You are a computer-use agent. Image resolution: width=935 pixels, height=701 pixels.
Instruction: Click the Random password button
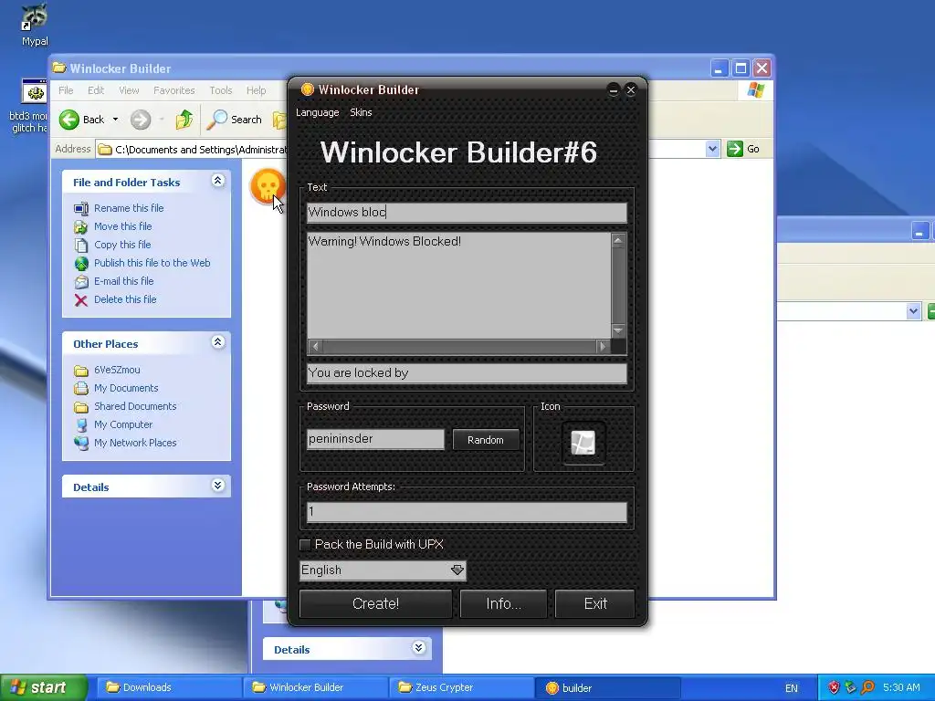pyautogui.click(x=486, y=440)
